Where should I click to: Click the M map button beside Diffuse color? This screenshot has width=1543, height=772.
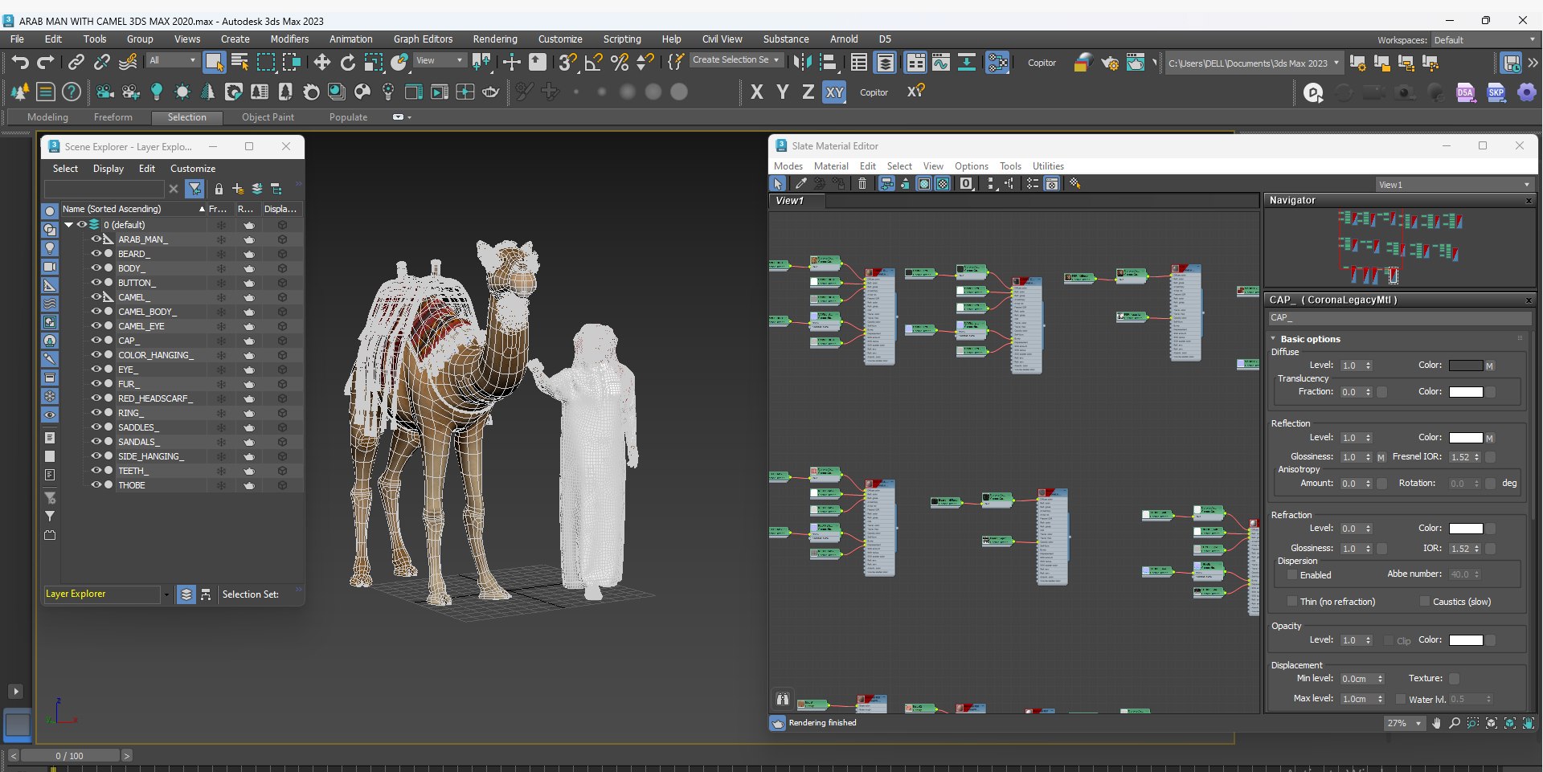(1489, 366)
